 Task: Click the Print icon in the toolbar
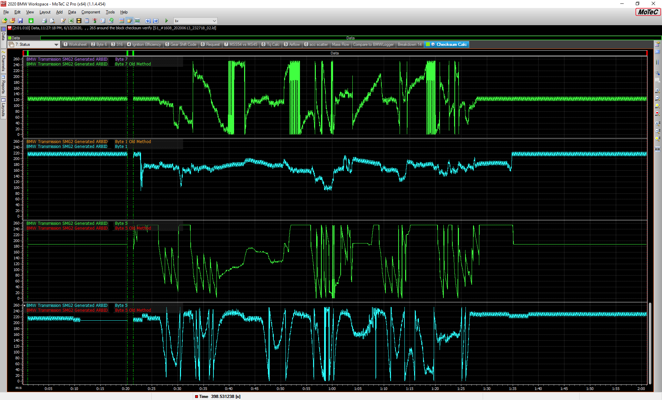tap(44, 21)
